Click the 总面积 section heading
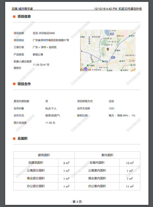 pos(22,138)
